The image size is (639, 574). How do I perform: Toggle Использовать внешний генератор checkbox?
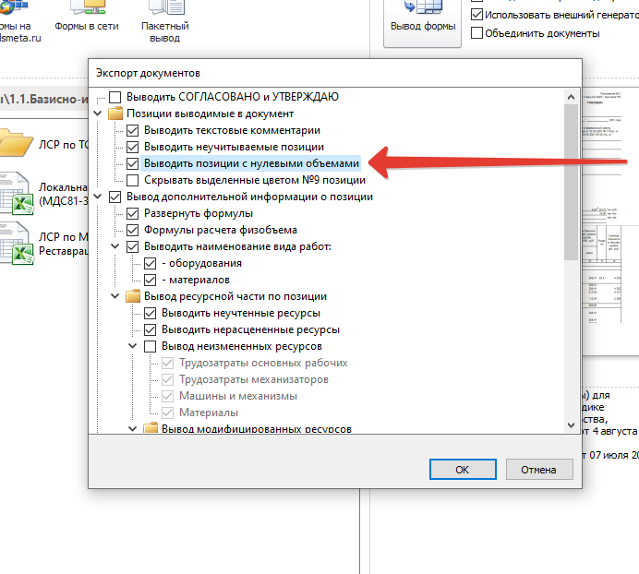476,14
